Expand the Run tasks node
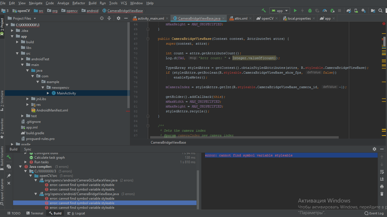 (x=26, y=162)
